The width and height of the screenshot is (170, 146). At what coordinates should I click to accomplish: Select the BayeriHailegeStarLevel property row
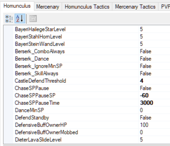92,29
